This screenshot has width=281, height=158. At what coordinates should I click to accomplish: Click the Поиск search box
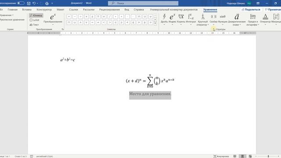click(x=143, y=3)
